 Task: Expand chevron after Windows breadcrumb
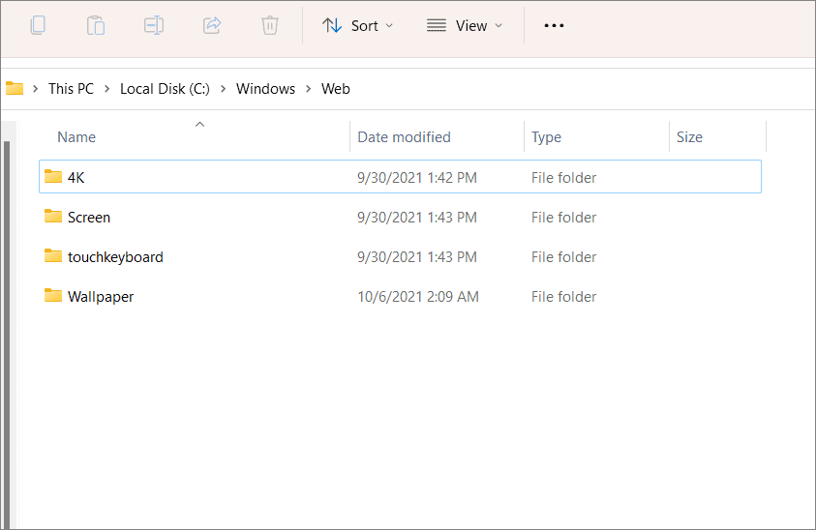coord(308,89)
